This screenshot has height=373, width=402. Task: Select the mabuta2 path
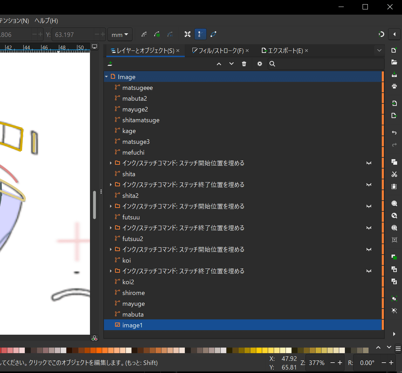(x=243, y=98)
